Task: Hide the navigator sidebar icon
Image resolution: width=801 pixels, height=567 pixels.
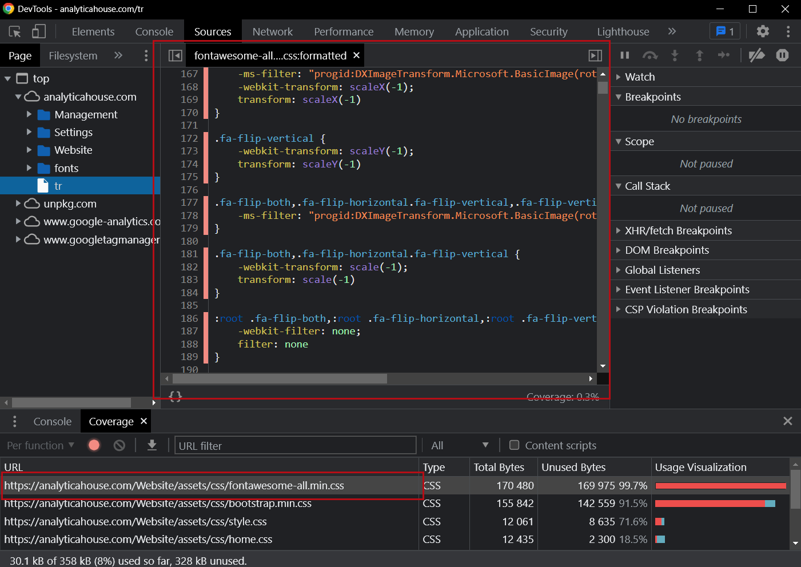Action: pyautogui.click(x=175, y=55)
